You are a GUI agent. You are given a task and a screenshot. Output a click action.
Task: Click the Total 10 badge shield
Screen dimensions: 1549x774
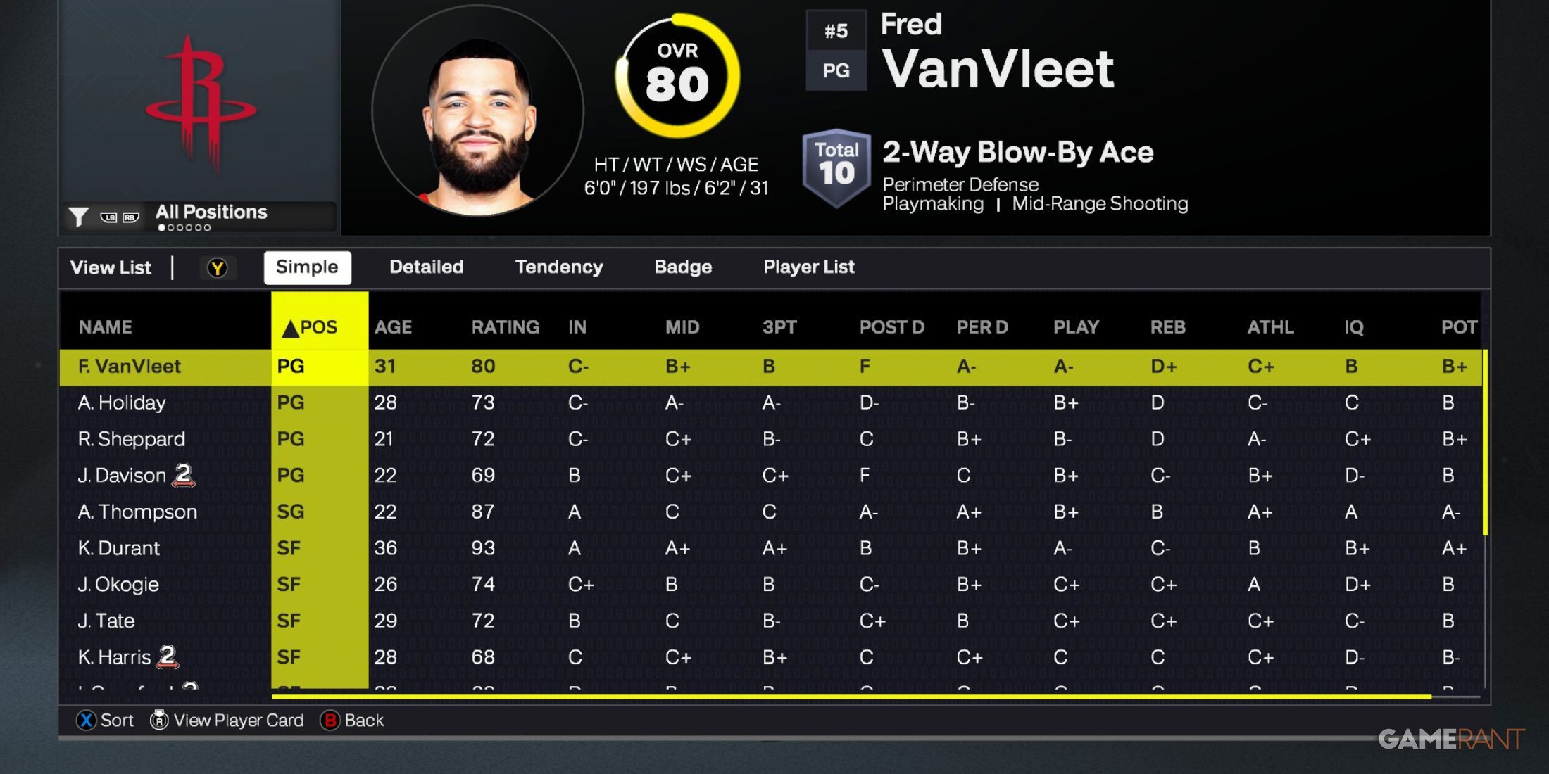click(836, 168)
